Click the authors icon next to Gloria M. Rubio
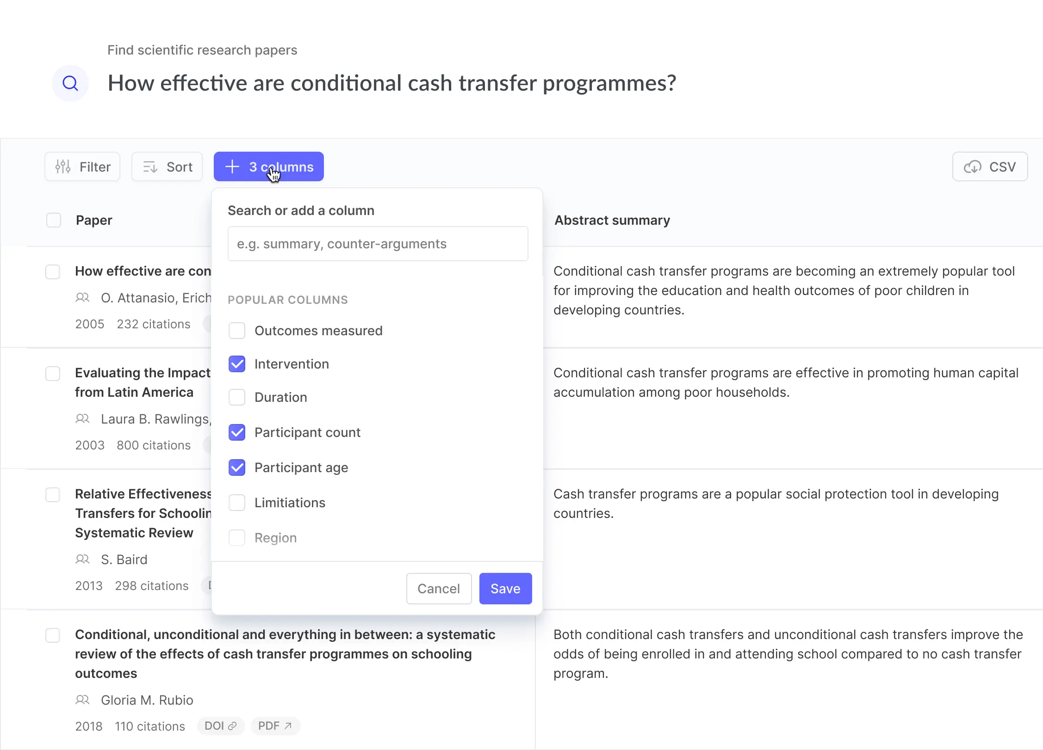 (x=82, y=700)
